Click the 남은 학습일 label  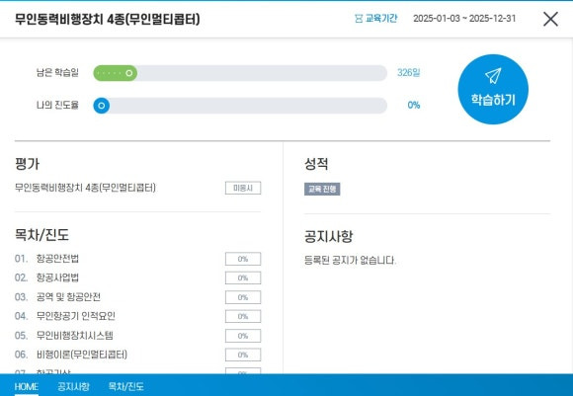click(x=57, y=73)
